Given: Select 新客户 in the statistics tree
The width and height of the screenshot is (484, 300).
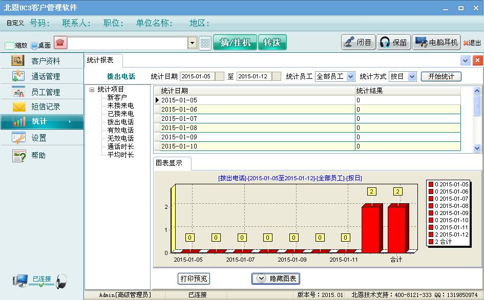Looking at the screenshot, I should point(117,98).
